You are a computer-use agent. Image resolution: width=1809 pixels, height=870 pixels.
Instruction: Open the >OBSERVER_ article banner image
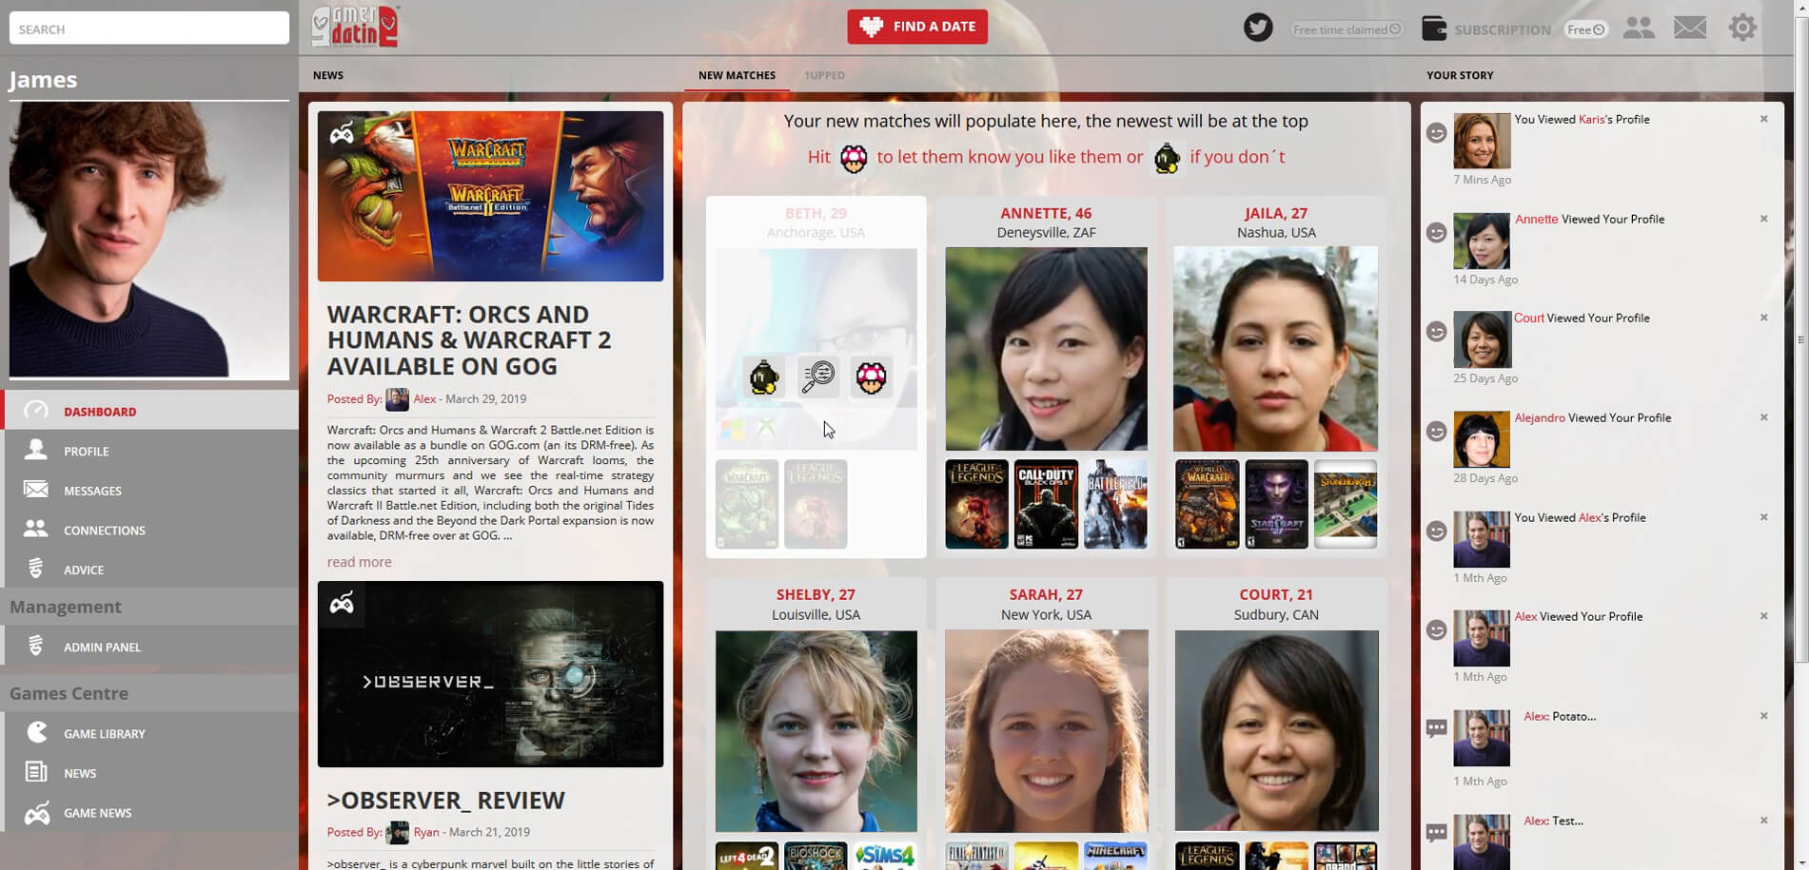490,674
